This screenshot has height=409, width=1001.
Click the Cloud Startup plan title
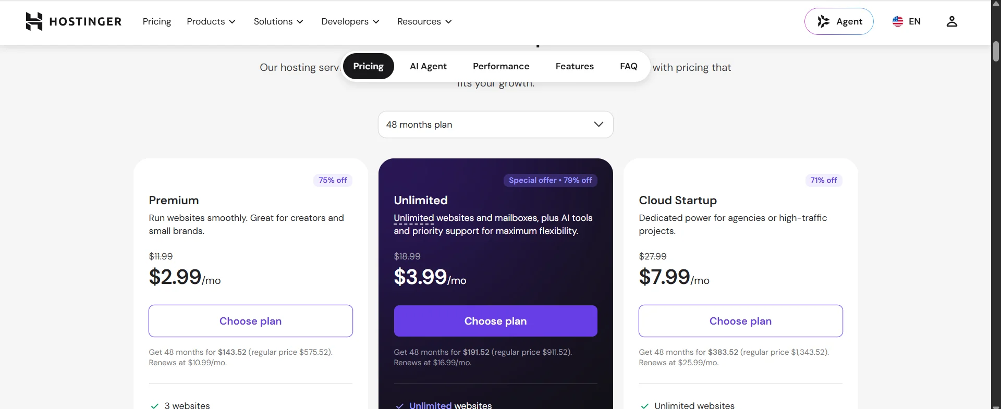[678, 200]
